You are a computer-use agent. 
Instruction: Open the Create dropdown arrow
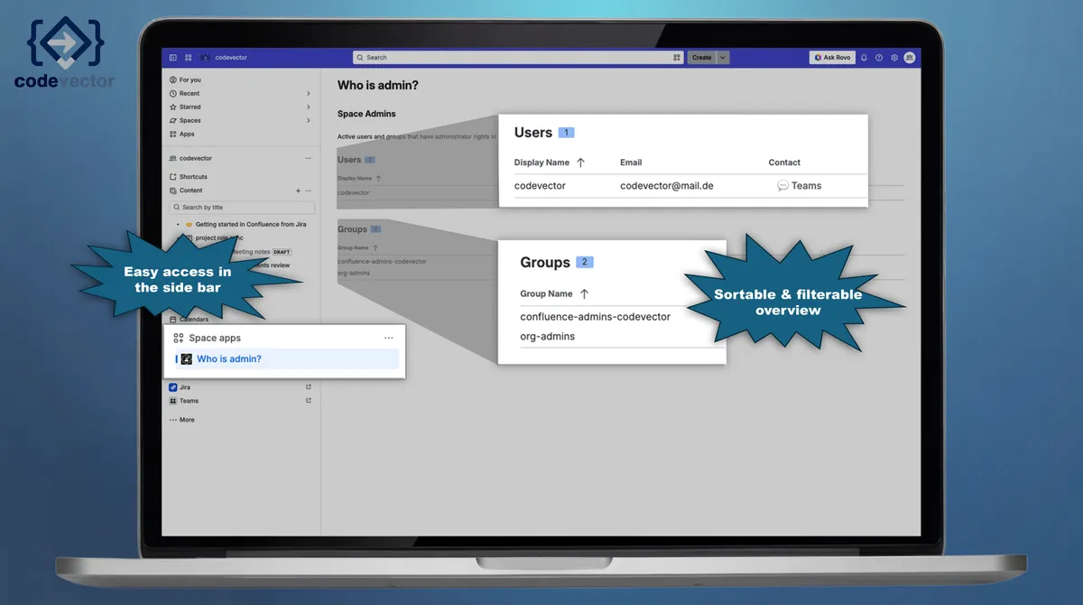724,58
